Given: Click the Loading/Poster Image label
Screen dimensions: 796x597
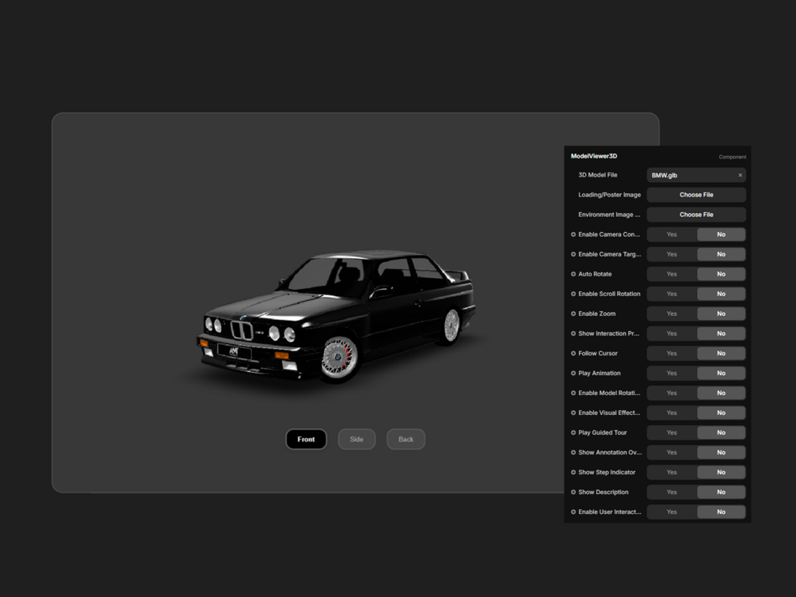Looking at the screenshot, I should click(x=609, y=195).
